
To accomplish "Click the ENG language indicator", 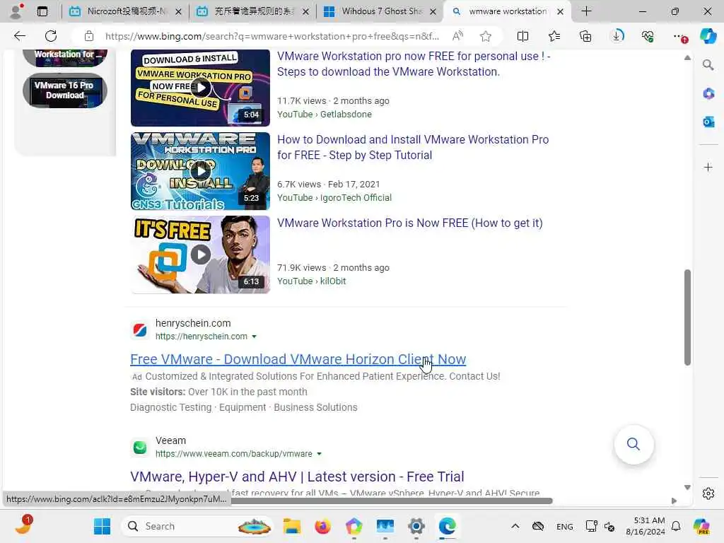I will click(565, 526).
